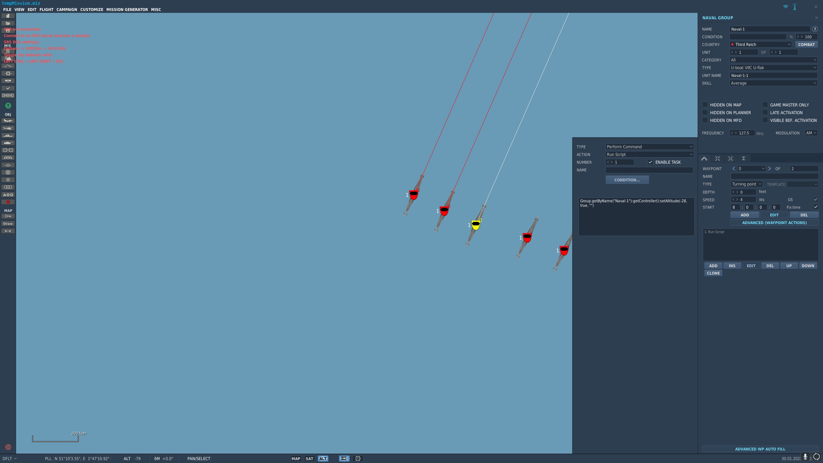Click the help question mark beside NAME

(x=815, y=29)
